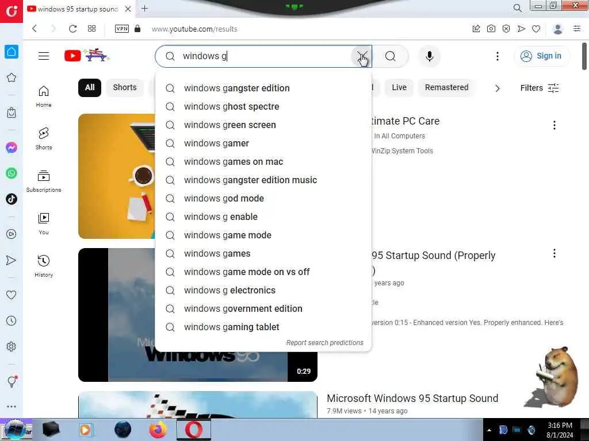Open Speed Dial start page grid
This screenshot has width=589, height=441.
click(91, 29)
